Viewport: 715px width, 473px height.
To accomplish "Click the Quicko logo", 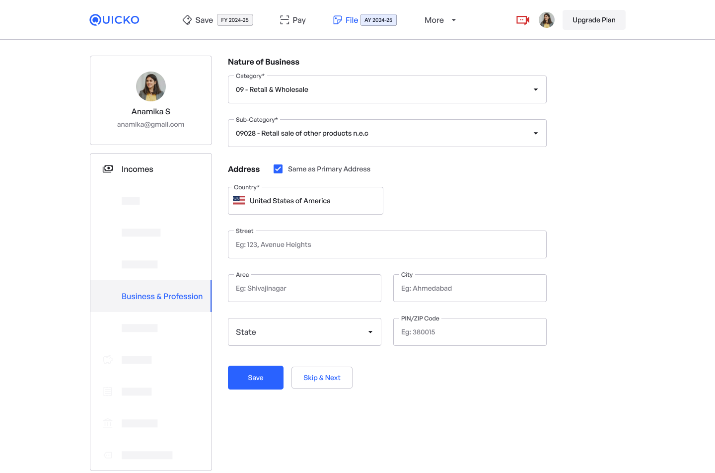I will point(114,20).
